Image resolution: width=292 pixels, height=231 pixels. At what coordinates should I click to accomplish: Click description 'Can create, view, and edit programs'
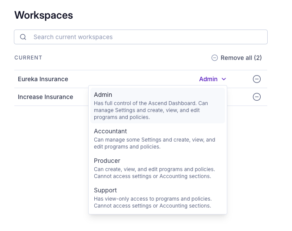tap(154, 172)
